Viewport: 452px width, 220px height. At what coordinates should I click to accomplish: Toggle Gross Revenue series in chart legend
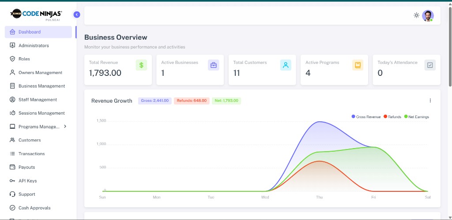[x=366, y=117]
